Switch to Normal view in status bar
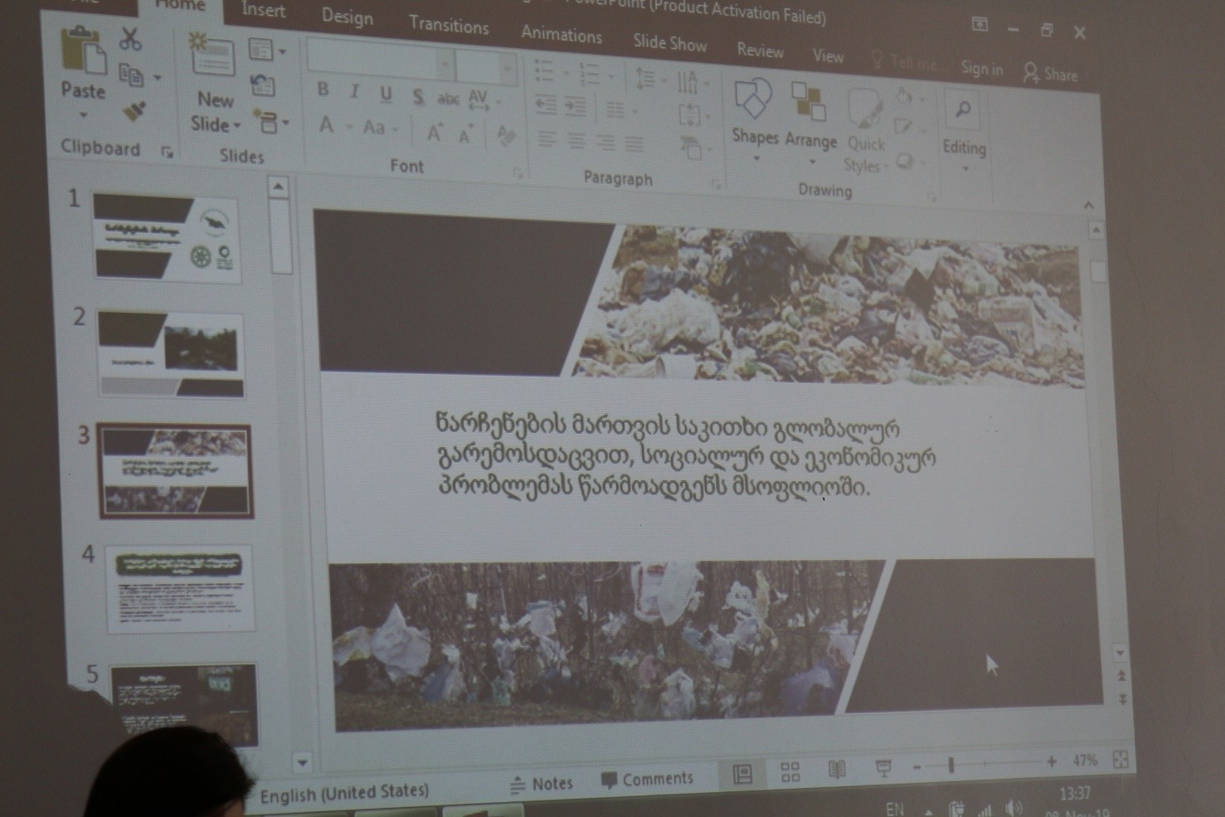Image resolution: width=1225 pixels, height=817 pixels. point(742,775)
